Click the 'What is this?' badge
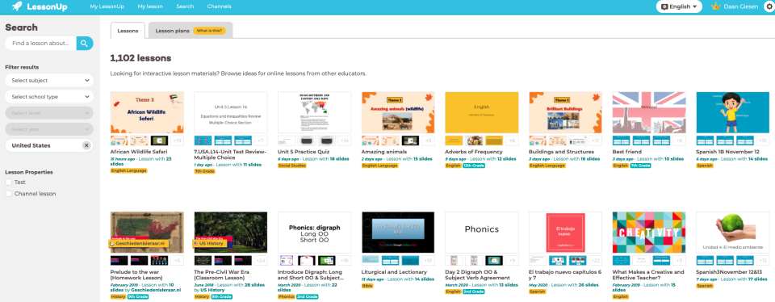Screen dimensions: 775x302 click(210, 31)
